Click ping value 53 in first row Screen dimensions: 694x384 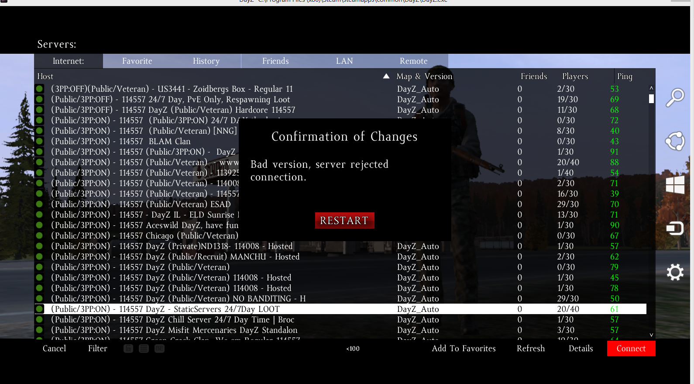click(615, 89)
